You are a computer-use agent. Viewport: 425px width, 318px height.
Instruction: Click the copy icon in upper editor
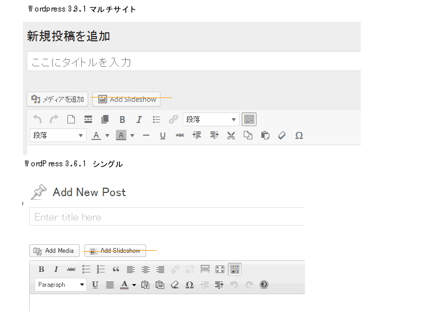point(248,135)
